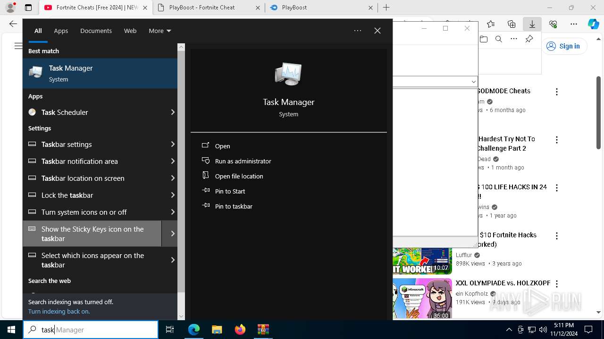Open the notification center icon

click(x=588, y=330)
